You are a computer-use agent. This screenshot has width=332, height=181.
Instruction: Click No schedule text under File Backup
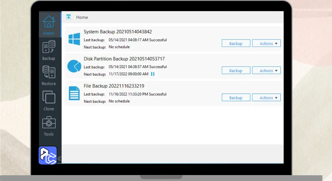[119, 101]
